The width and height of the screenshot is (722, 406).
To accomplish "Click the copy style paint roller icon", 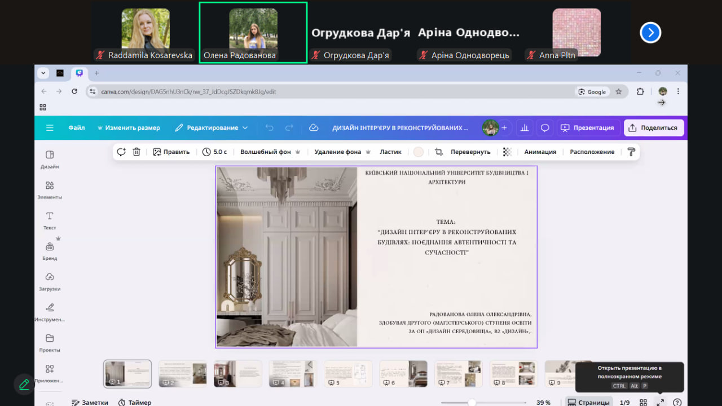I will tap(631, 152).
